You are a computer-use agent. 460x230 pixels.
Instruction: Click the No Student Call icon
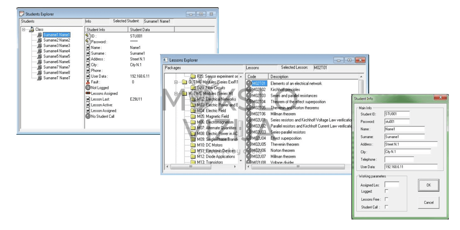(x=88, y=116)
